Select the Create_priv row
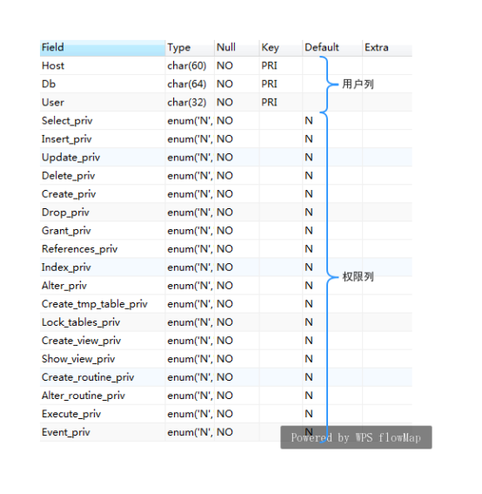 click(x=226, y=193)
